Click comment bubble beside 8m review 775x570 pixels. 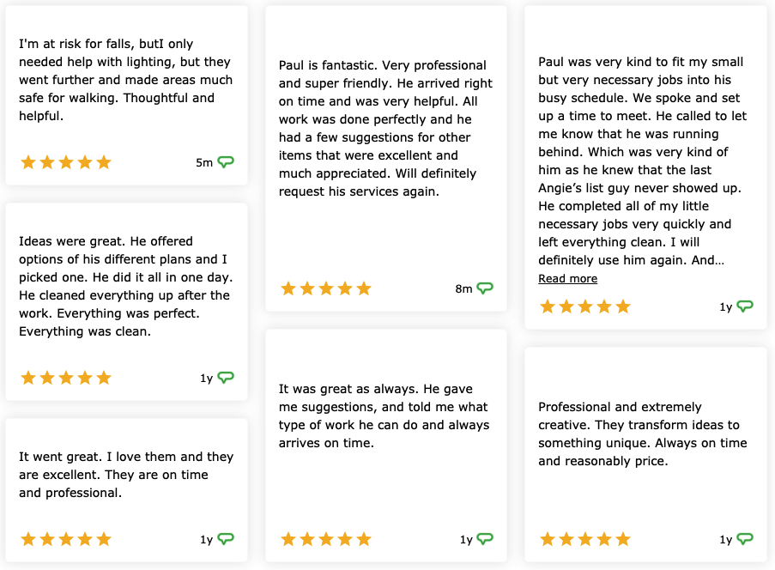pos(485,288)
